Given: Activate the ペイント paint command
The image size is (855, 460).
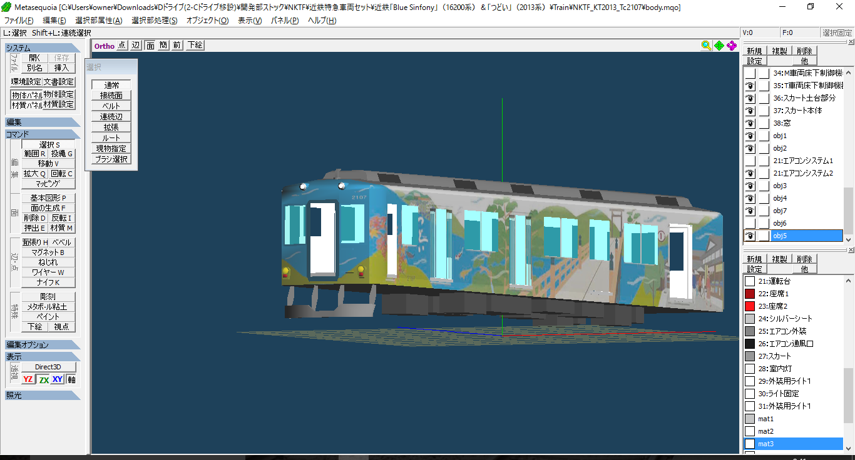Looking at the screenshot, I should tap(48, 317).
